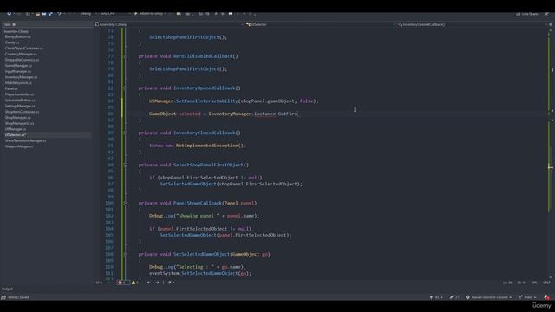Open the Debug configuration dropdown
Image resolution: width=555 pixels, height=312 pixels.
click(x=88, y=14)
